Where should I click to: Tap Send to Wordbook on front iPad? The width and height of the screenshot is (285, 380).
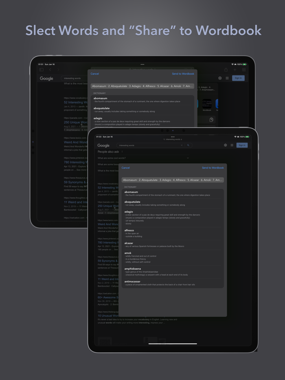click(x=213, y=168)
